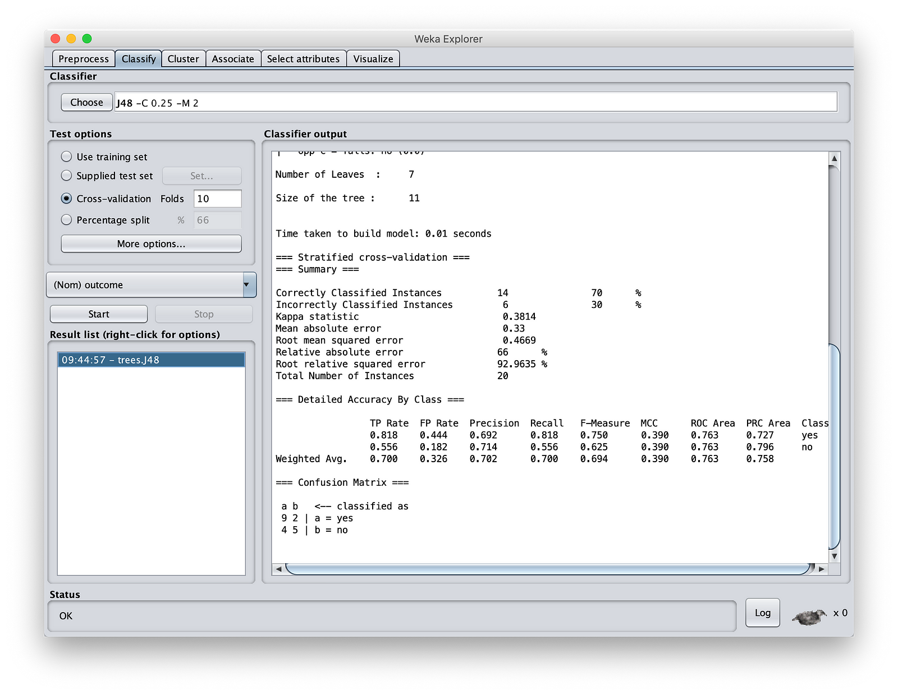Open the Log window

pyautogui.click(x=762, y=613)
